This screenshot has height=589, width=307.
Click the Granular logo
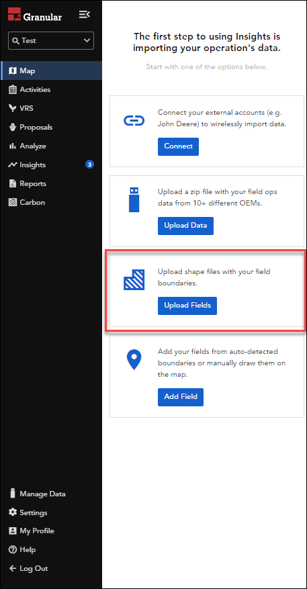click(x=35, y=15)
